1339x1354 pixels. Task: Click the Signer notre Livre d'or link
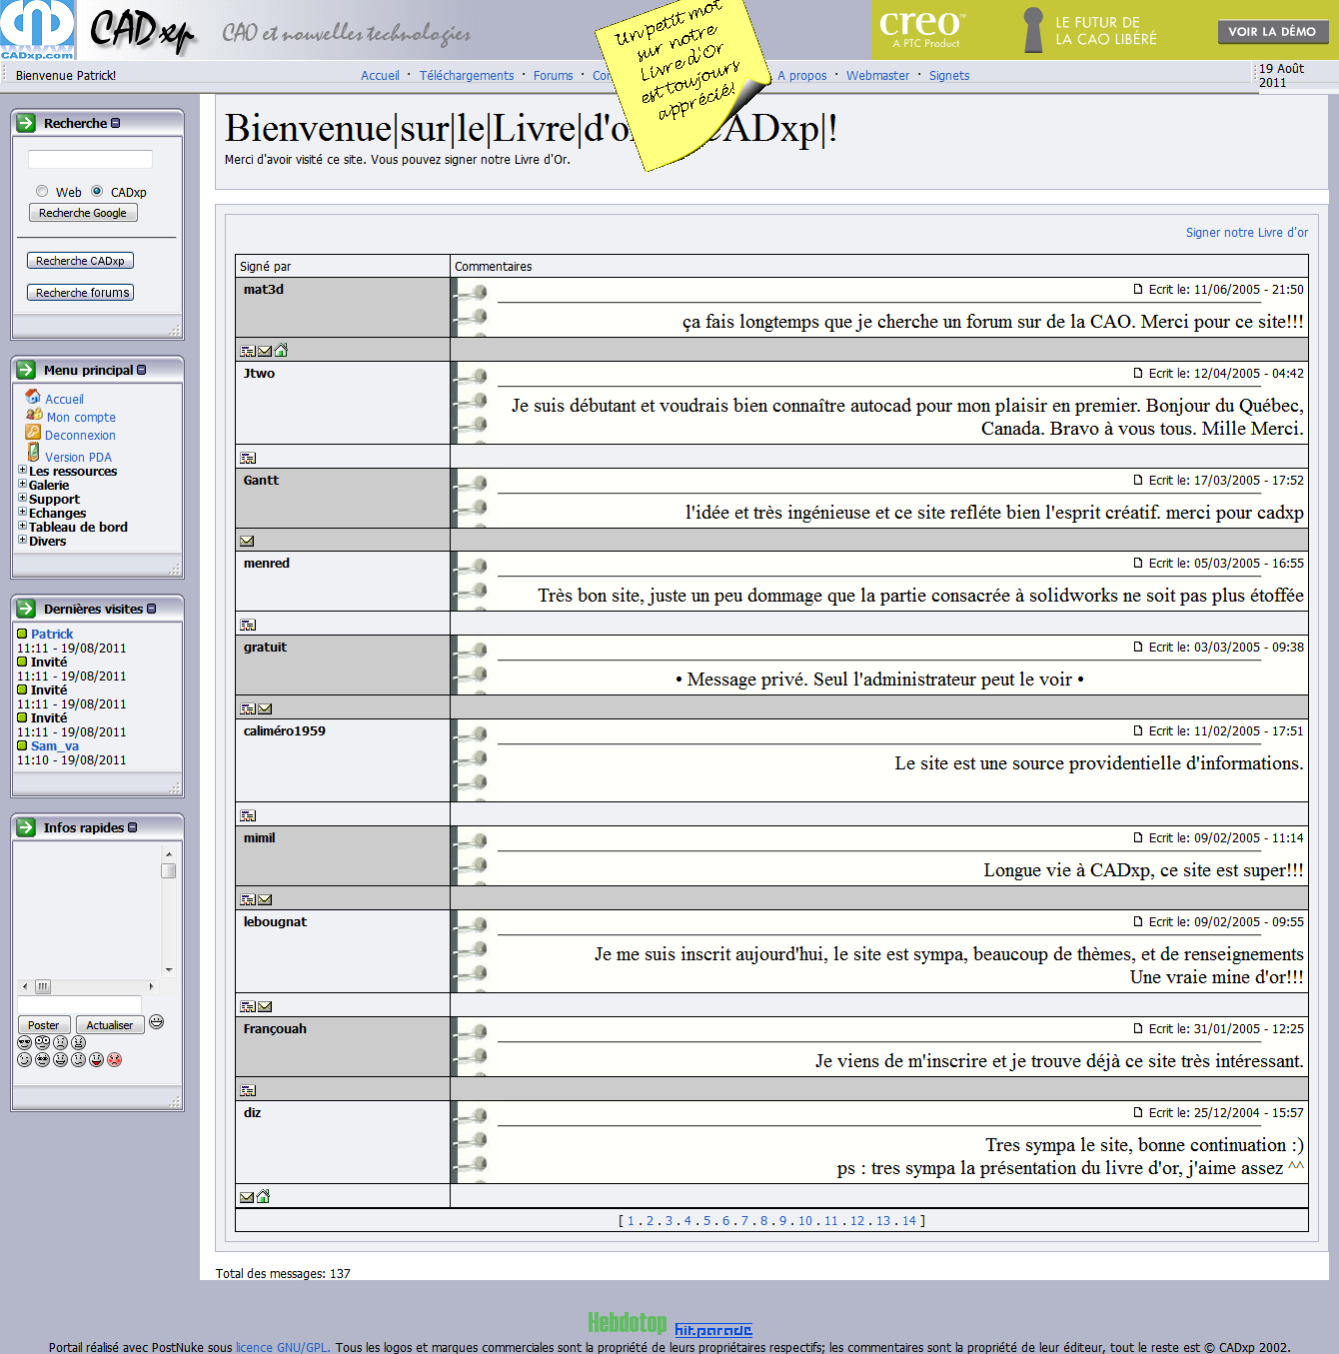(1246, 233)
